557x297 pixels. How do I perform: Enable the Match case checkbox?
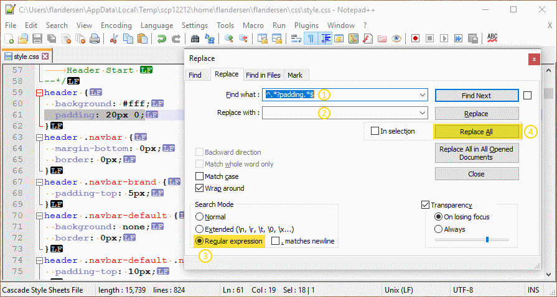click(199, 176)
